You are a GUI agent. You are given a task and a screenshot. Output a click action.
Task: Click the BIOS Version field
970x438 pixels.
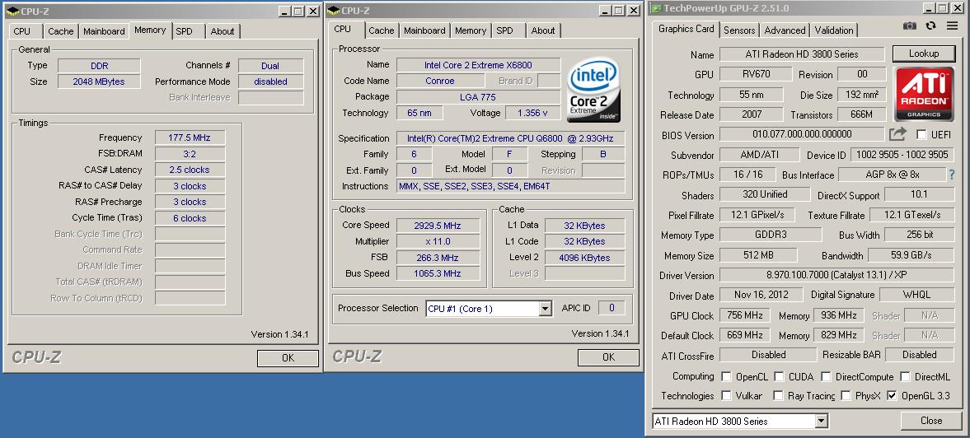pos(802,134)
